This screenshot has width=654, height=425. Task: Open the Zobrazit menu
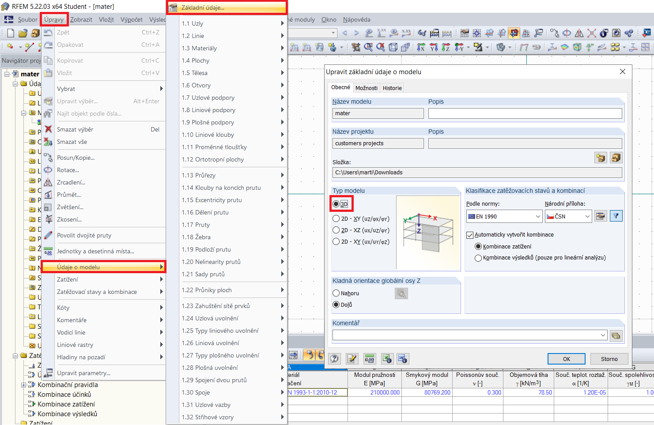pos(81,19)
